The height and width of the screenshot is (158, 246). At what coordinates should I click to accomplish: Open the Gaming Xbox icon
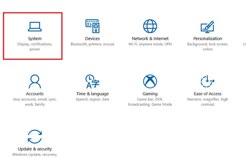tap(150, 81)
